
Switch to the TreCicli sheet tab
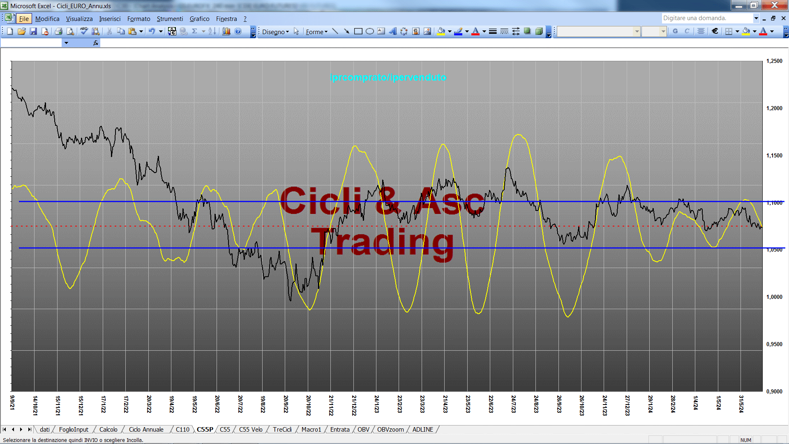282,429
